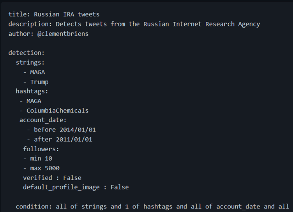Click the 'Trump' string entry

(39, 82)
